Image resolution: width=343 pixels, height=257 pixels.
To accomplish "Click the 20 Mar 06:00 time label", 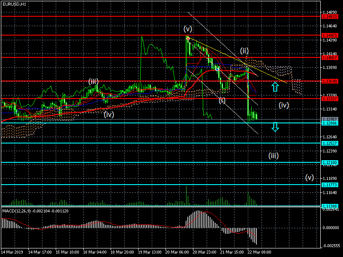I will [177, 252].
